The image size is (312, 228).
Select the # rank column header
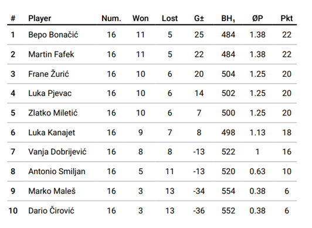(13, 18)
